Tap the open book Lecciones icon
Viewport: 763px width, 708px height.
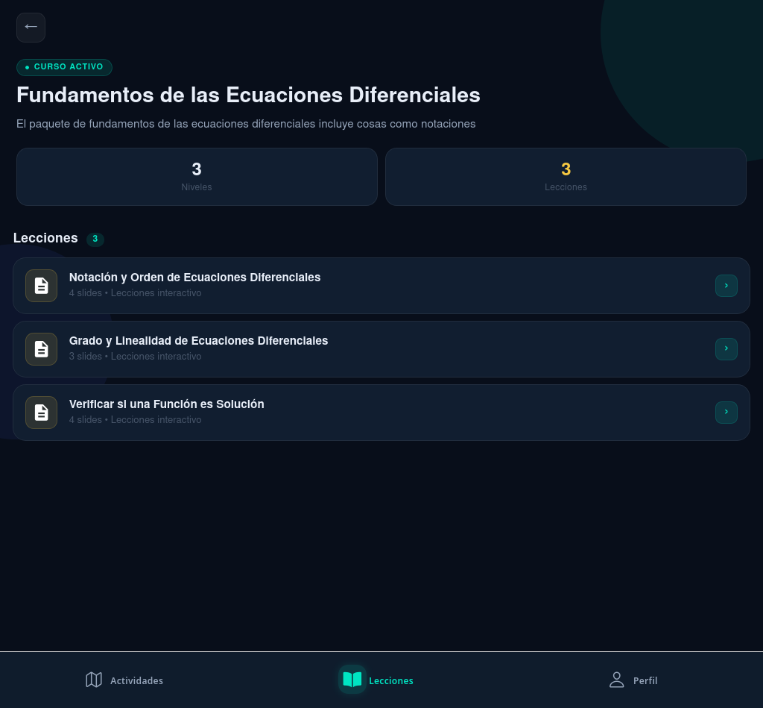coord(352,680)
